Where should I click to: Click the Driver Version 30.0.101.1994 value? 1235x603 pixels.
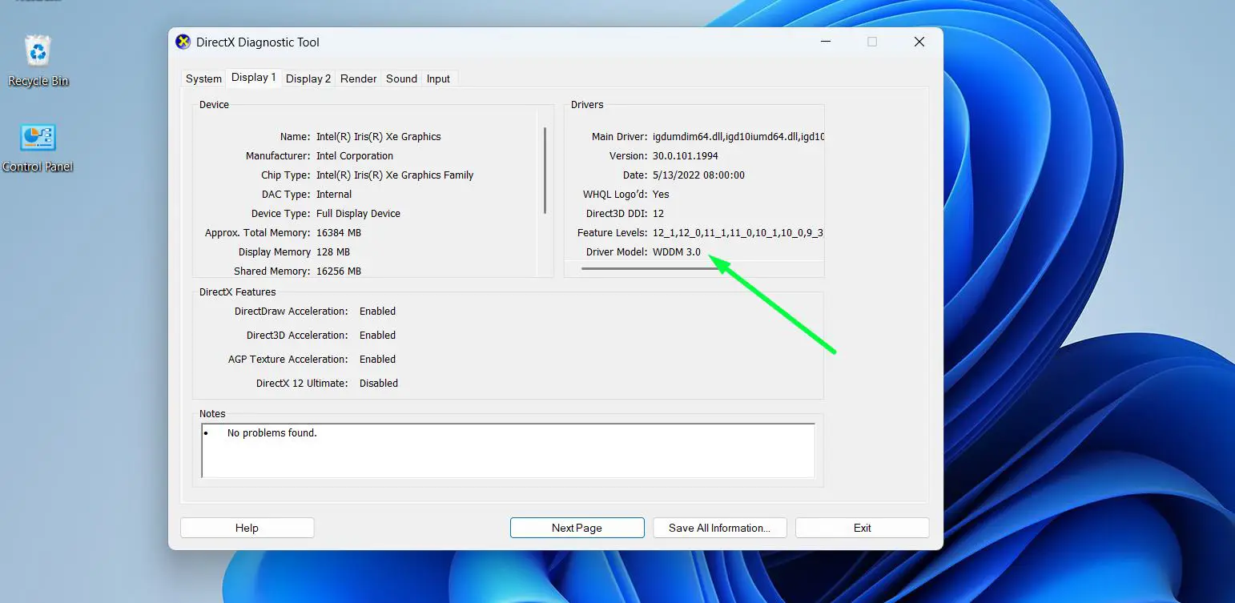685,155
